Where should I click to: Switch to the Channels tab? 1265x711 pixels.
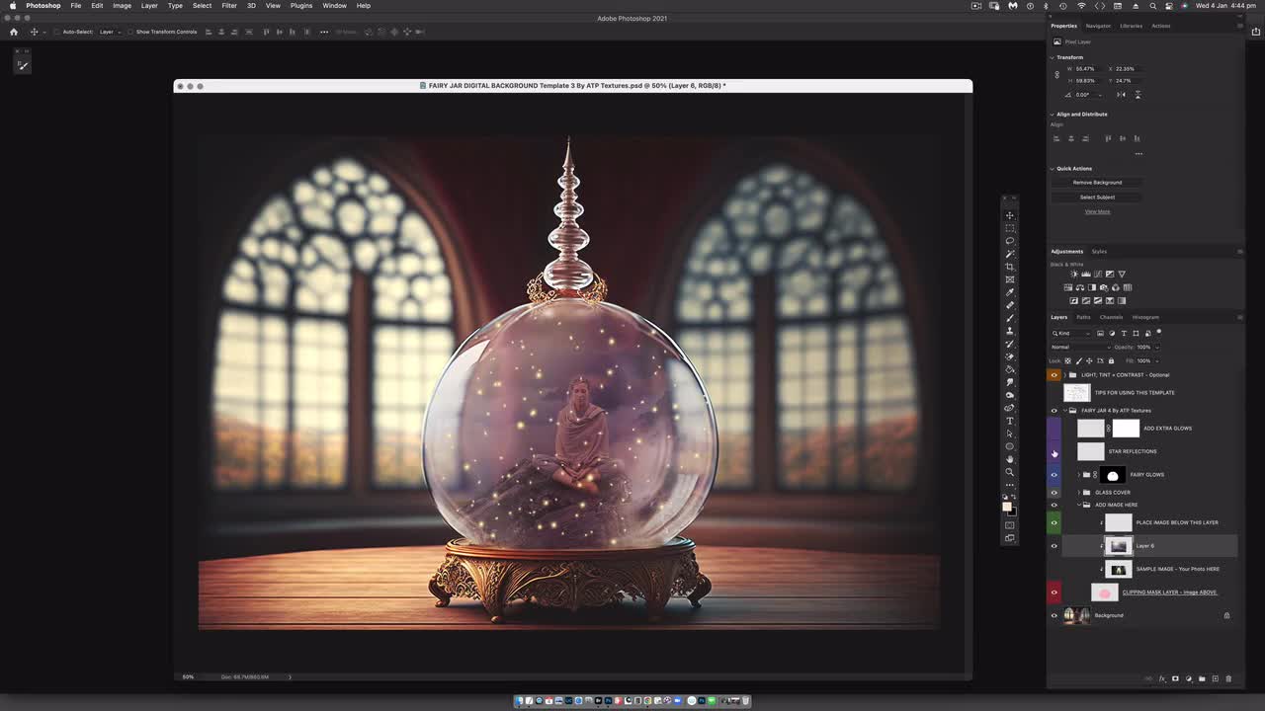click(1110, 317)
